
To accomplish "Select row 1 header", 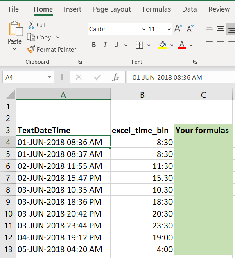I will click(8, 106).
